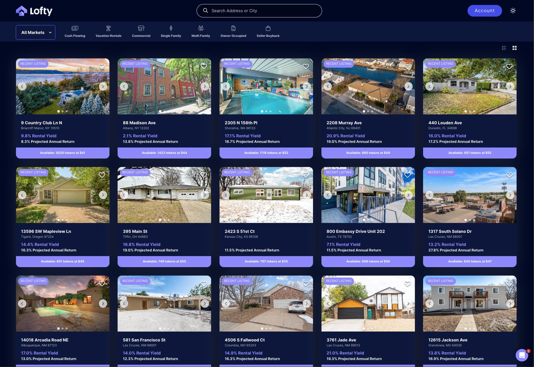The height and width of the screenshot is (367, 534).
Task: Show previous photo of 13596 SW Mapleview Ln
Action: [22, 195]
